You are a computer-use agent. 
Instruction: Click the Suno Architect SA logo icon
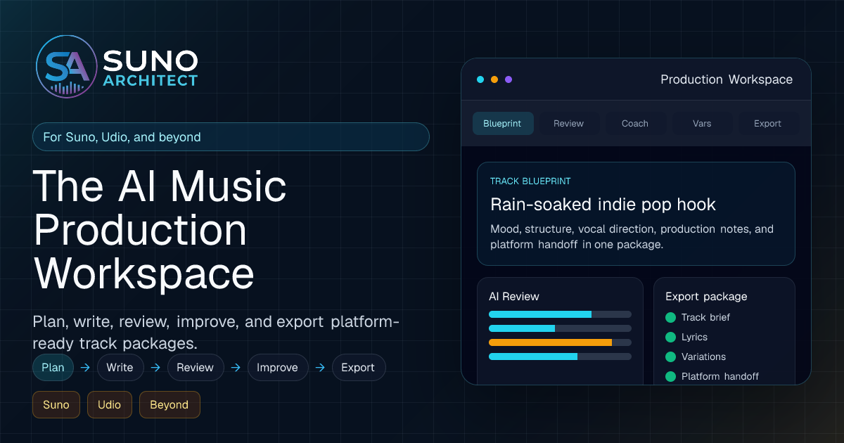tap(67, 67)
